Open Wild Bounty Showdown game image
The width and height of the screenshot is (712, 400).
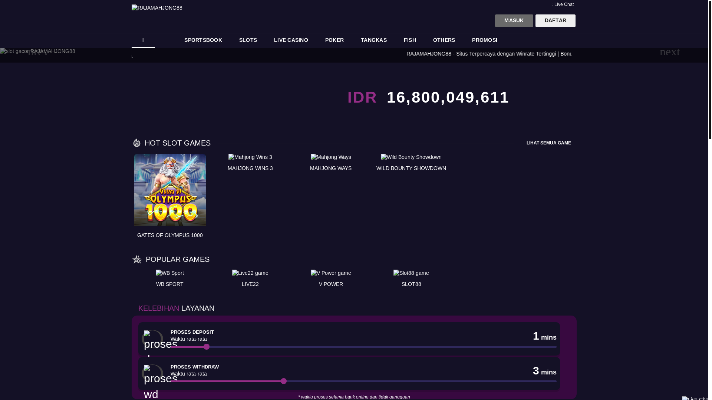(411, 157)
